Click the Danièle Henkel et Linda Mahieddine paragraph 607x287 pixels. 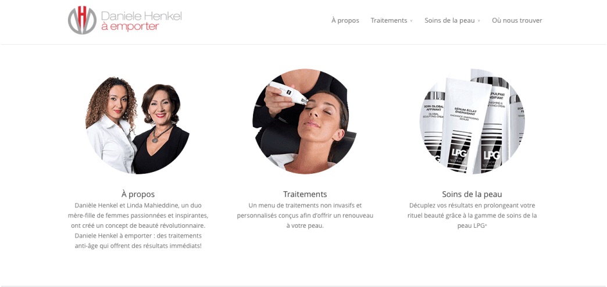coord(138,225)
